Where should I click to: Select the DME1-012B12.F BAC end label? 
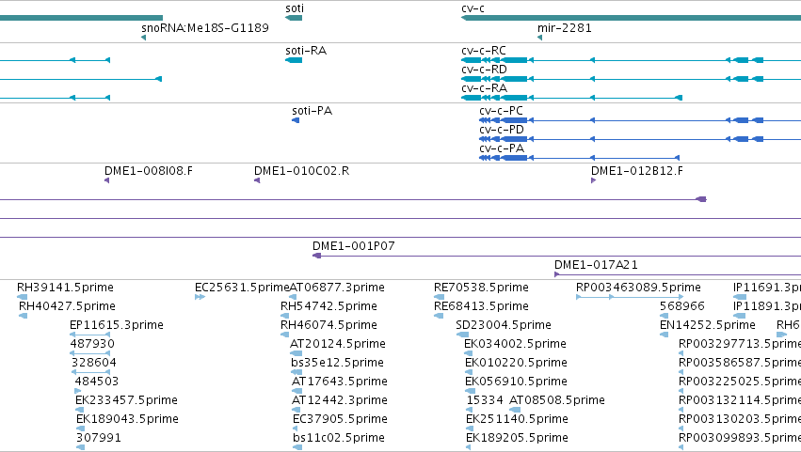coord(637,171)
